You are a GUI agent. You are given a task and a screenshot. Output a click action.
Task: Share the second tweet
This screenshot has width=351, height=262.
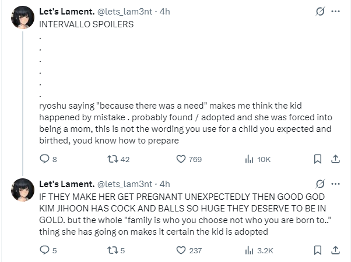pos(335,250)
